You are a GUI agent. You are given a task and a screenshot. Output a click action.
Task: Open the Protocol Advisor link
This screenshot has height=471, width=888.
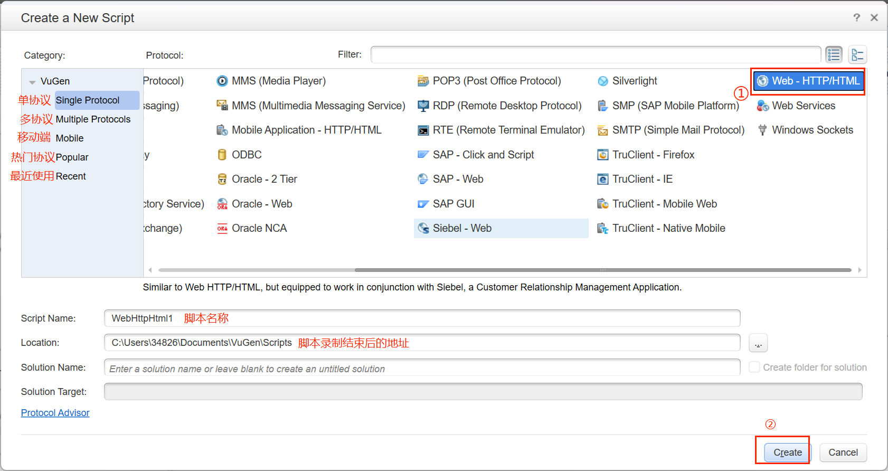pyautogui.click(x=55, y=413)
